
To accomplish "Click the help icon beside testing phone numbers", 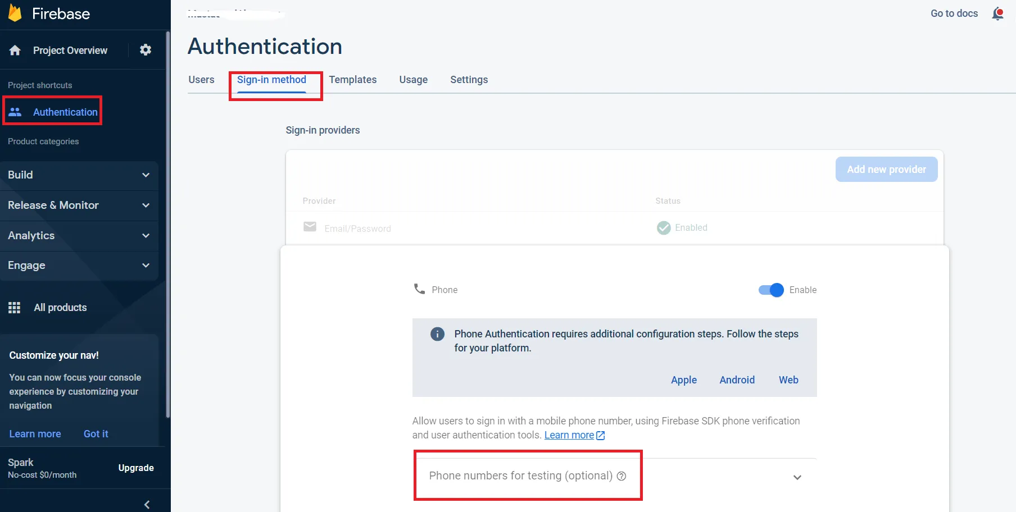I will point(622,476).
